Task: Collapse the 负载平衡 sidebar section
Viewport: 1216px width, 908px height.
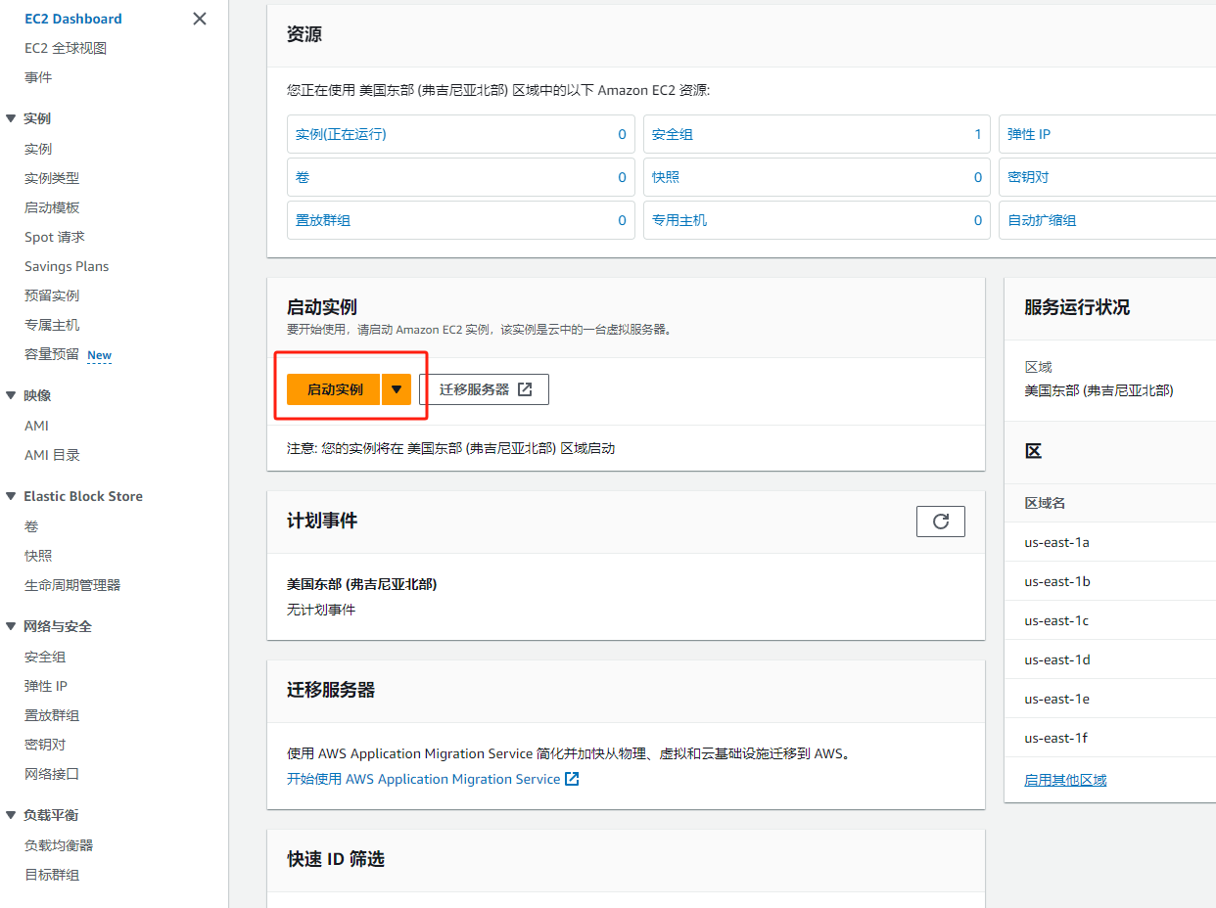Action: [x=11, y=815]
